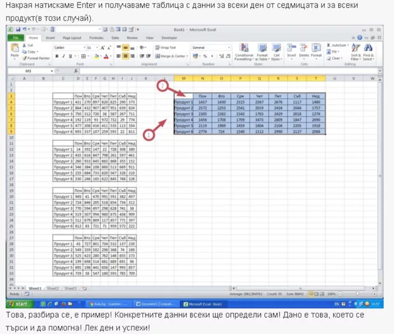This screenshot has height=334, width=394.
Task: Click the Percent Style icon
Action: tap(205, 57)
